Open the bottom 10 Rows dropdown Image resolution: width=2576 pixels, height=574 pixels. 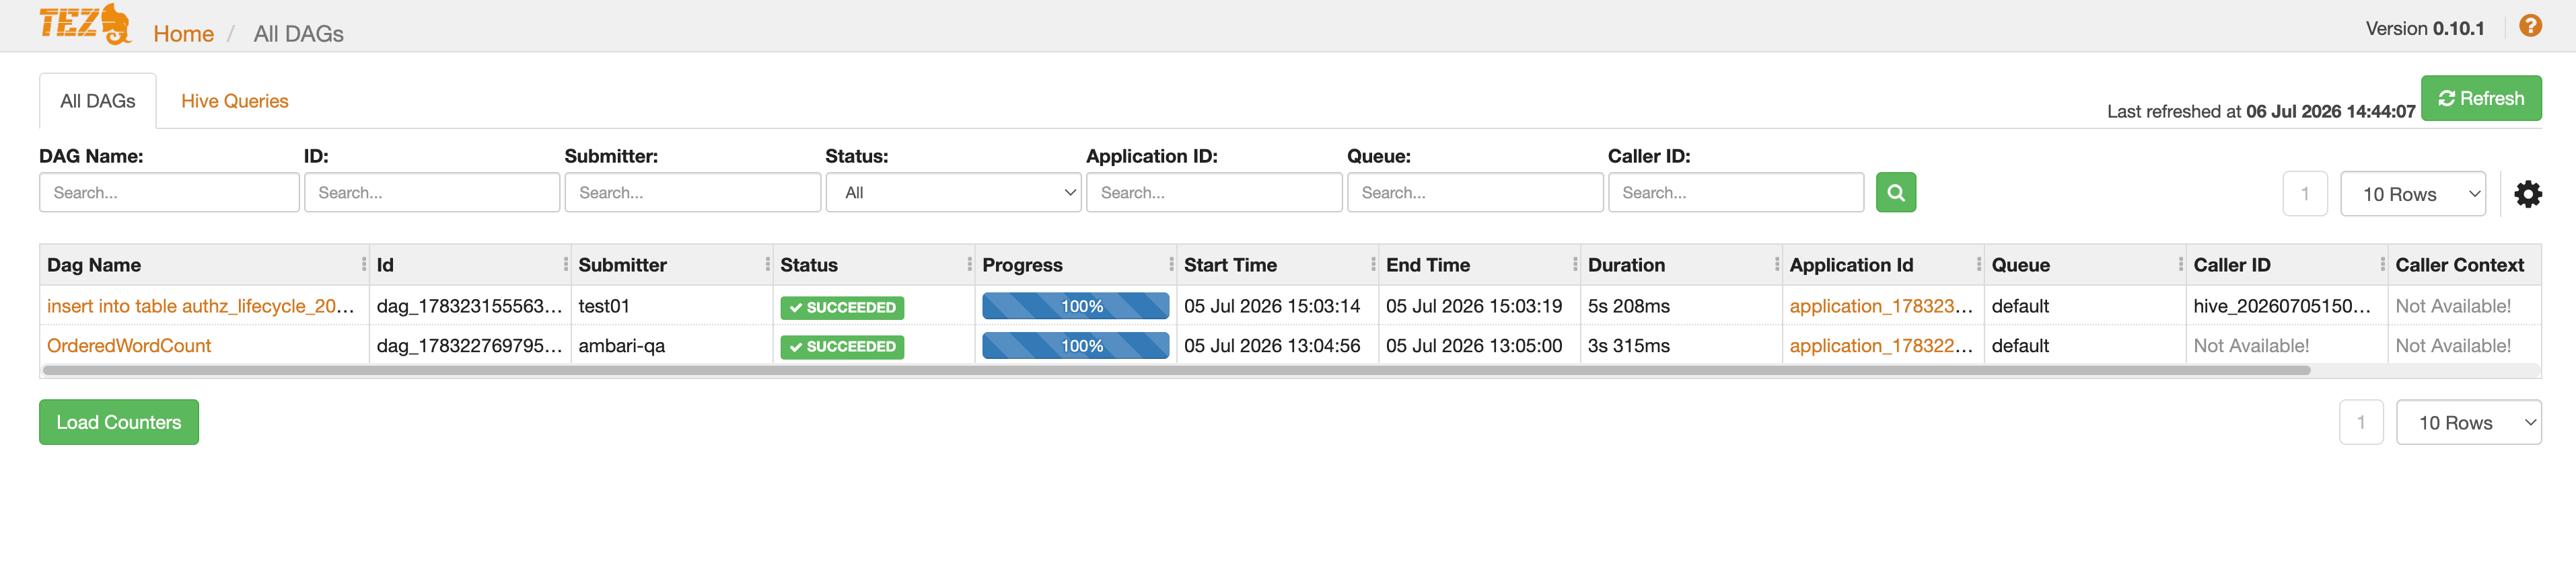point(2469,422)
